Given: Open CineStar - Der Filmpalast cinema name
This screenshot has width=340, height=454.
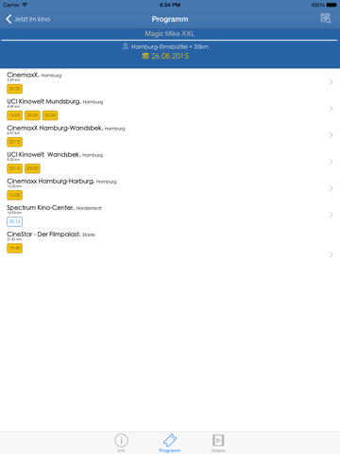Looking at the screenshot, I should point(43,235).
